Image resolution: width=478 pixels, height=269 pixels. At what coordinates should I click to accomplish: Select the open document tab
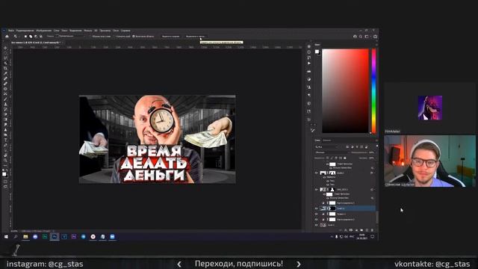click(x=37, y=43)
